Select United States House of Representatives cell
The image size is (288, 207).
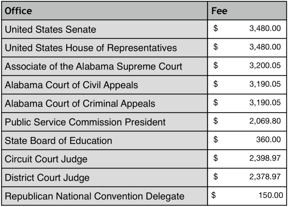(x=91, y=48)
